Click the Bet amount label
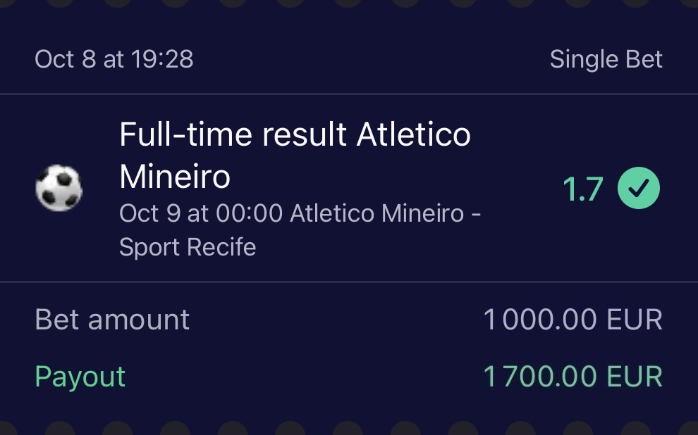This screenshot has width=698, height=435. tap(112, 320)
